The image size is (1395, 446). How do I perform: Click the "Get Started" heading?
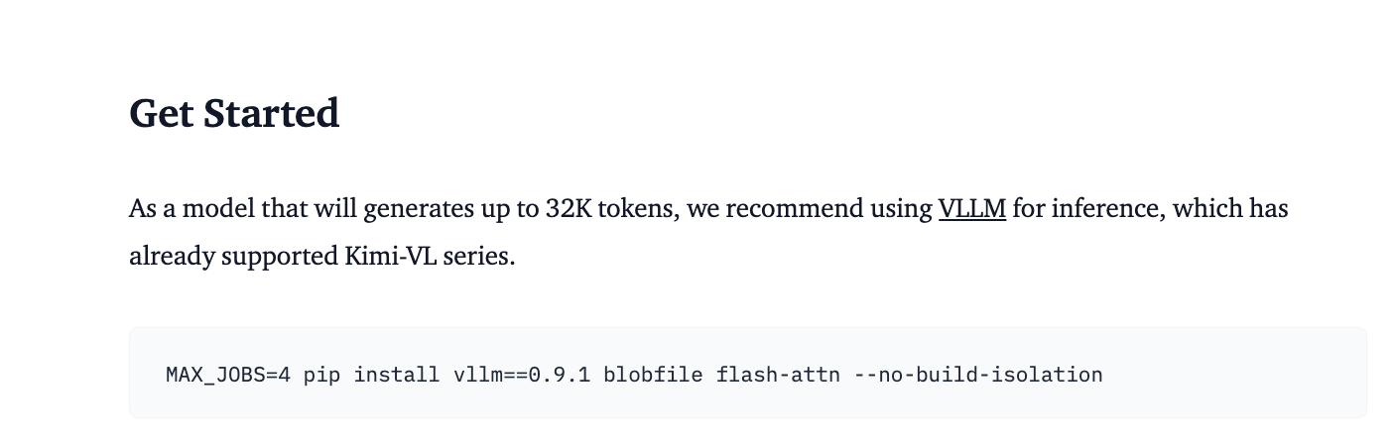[234, 114]
